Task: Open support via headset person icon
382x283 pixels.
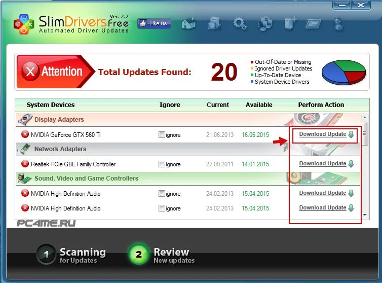Action: tap(339, 24)
